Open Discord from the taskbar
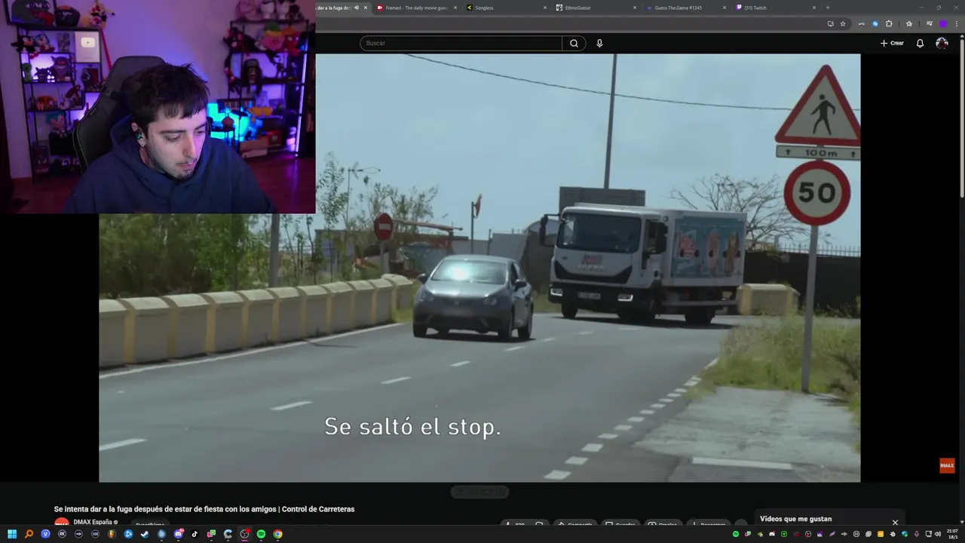This screenshot has height=543, width=965. point(179,534)
